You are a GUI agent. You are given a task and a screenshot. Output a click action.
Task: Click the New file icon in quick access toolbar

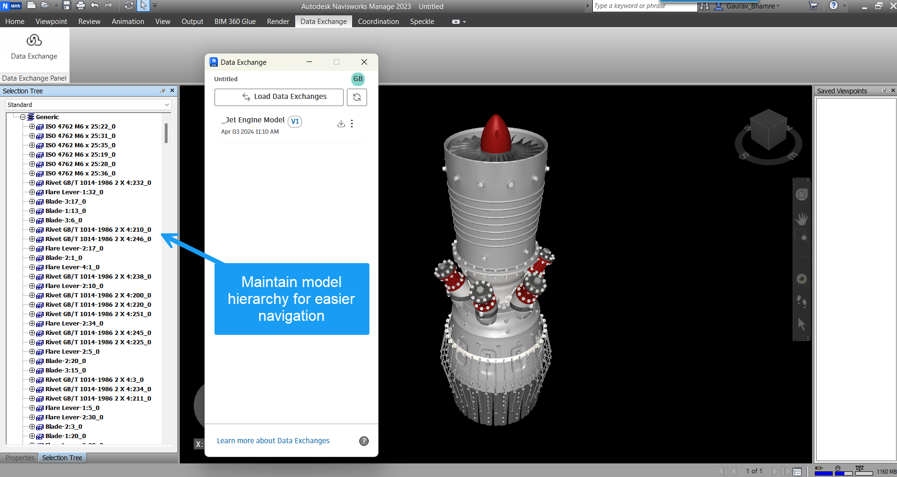31,5
